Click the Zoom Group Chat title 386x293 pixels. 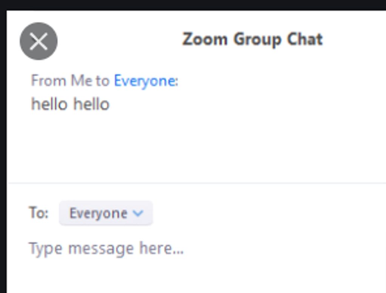pos(252,40)
